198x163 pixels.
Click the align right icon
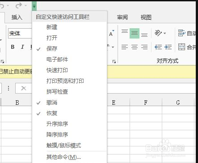point(144,47)
